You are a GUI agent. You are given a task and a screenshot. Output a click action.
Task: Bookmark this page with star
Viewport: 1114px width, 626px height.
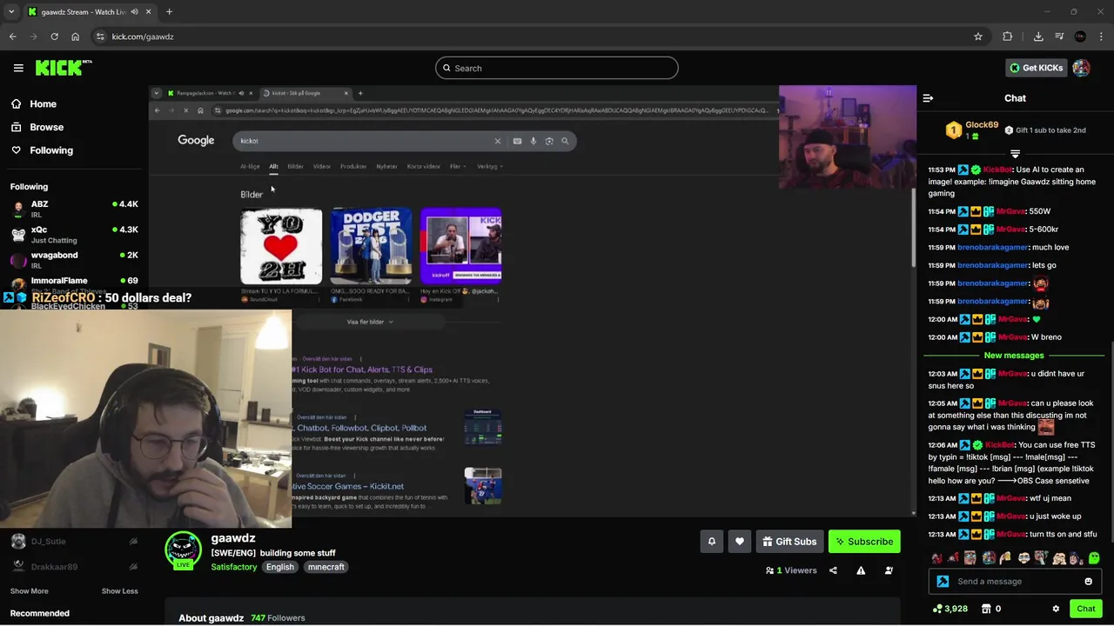(x=978, y=37)
